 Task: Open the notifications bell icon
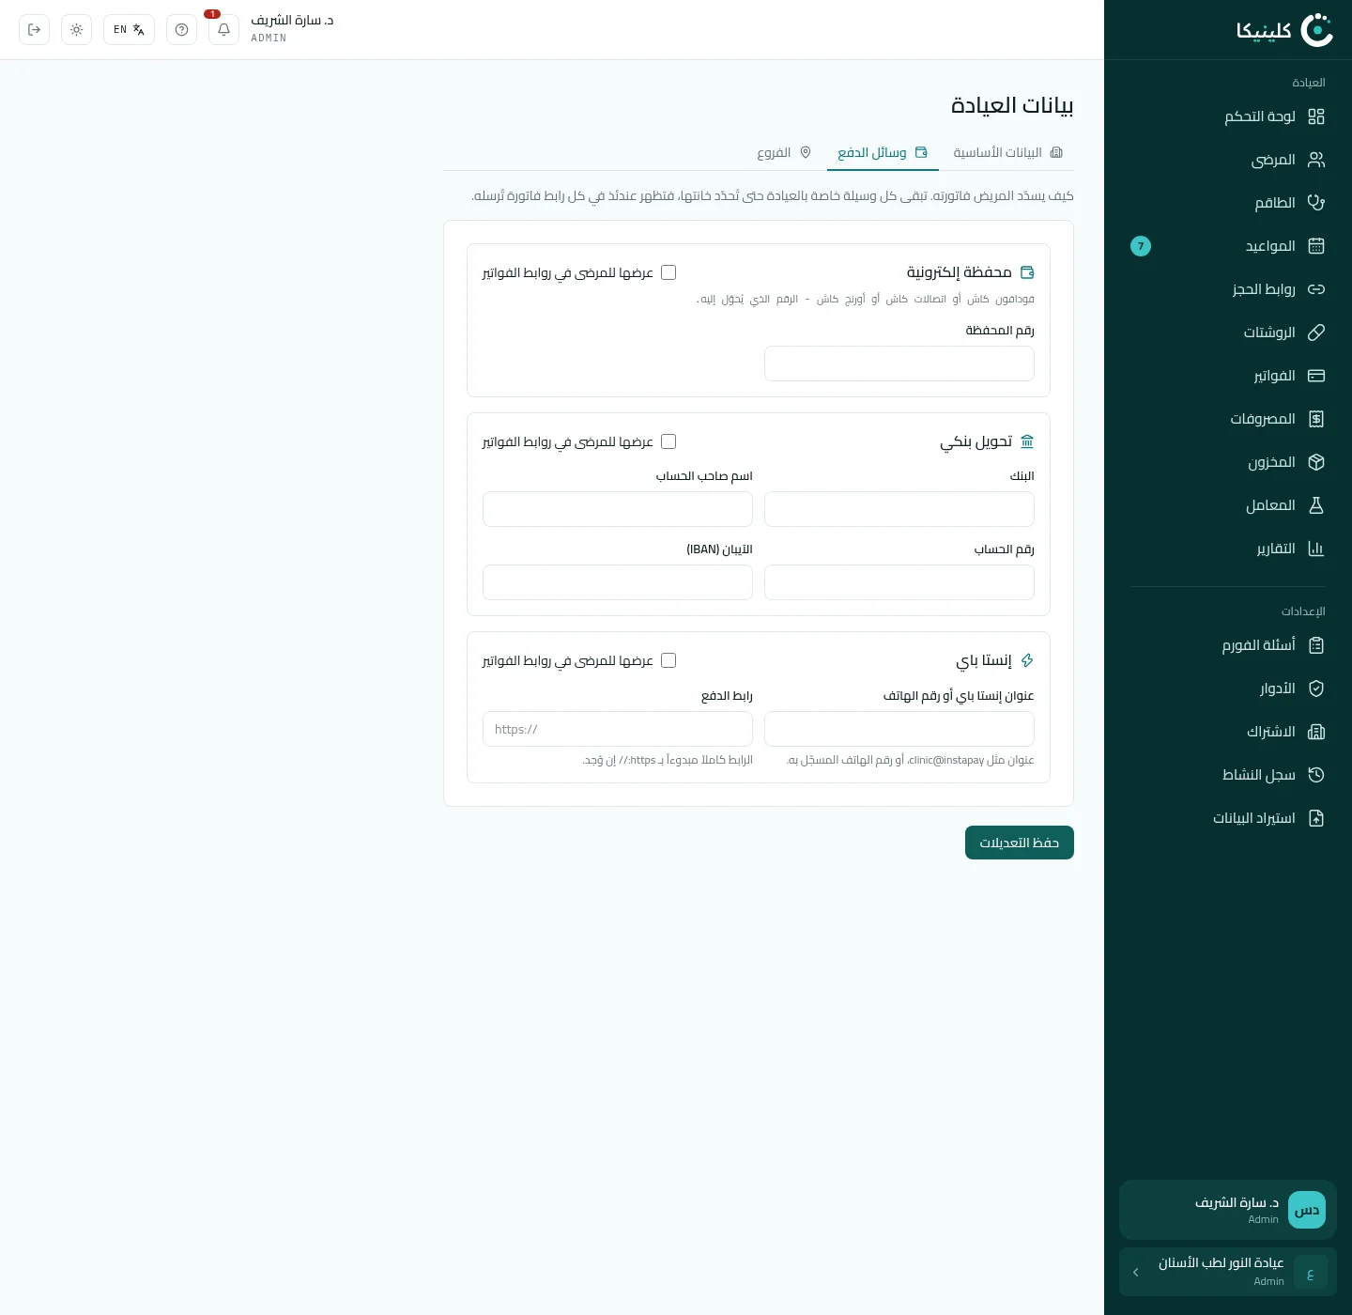(223, 29)
